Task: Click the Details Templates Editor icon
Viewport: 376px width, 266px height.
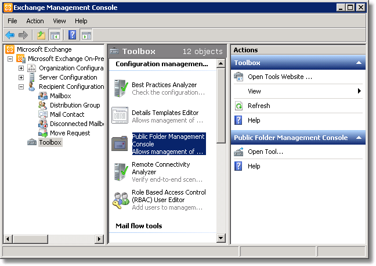Action: 120,116
